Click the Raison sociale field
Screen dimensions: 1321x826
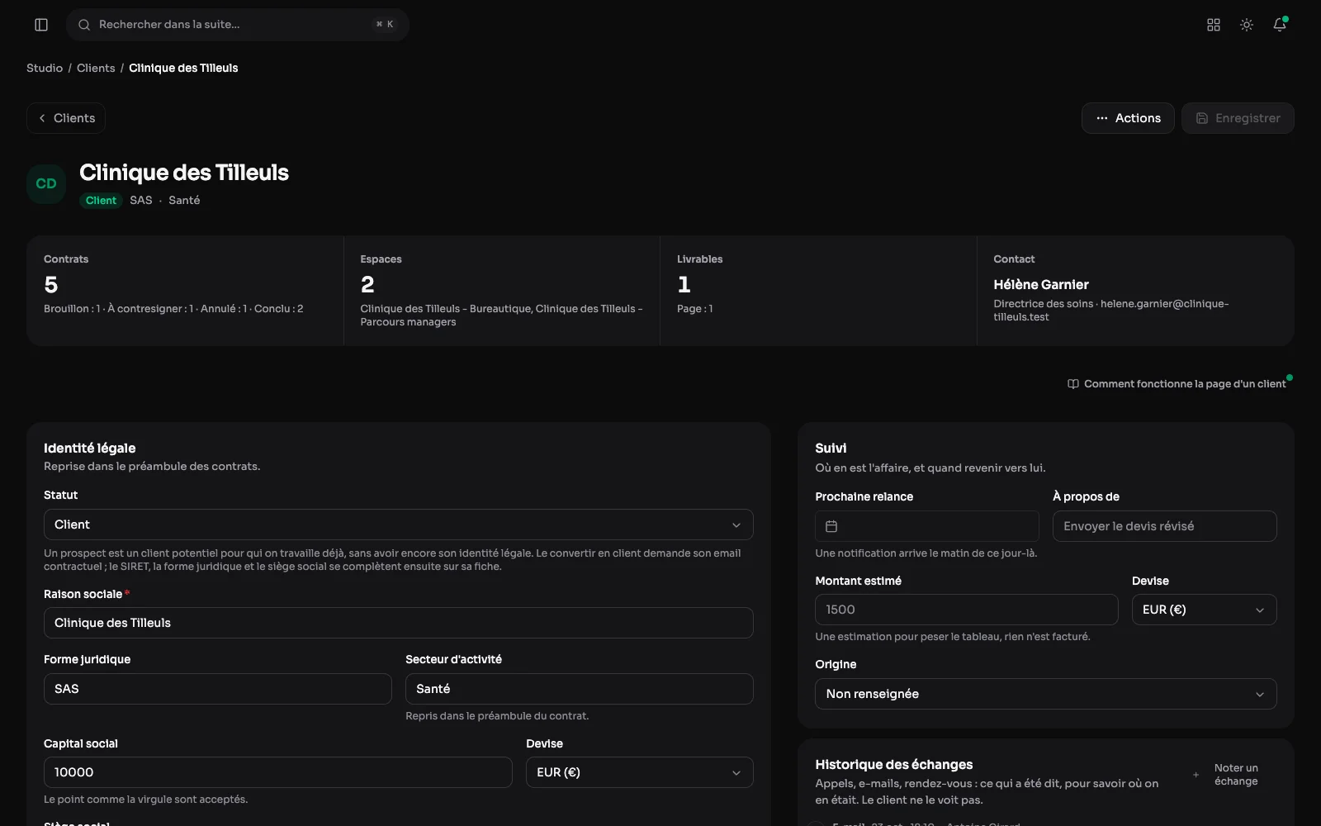click(398, 623)
